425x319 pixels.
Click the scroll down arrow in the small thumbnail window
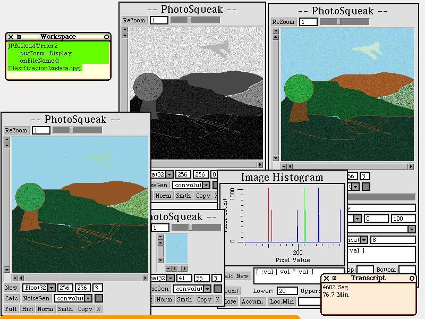(x=160, y=260)
